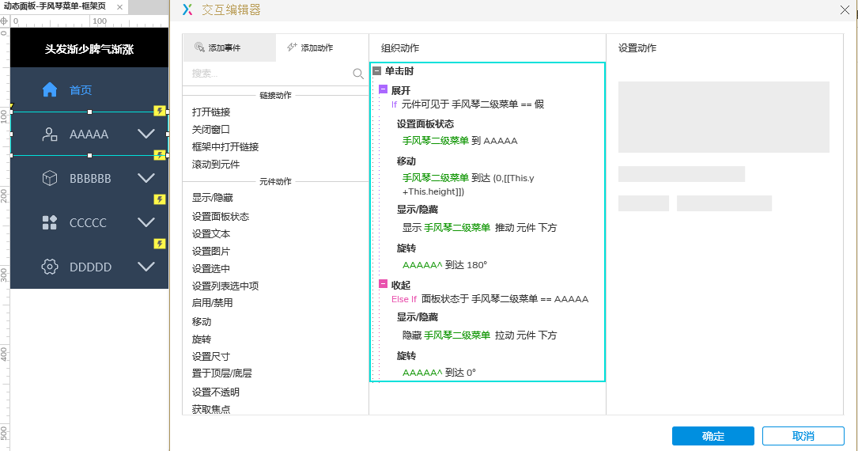Screen dimensions: 858x451
Task: Select the 设置面板状态 action in the list
Action: point(221,217)
